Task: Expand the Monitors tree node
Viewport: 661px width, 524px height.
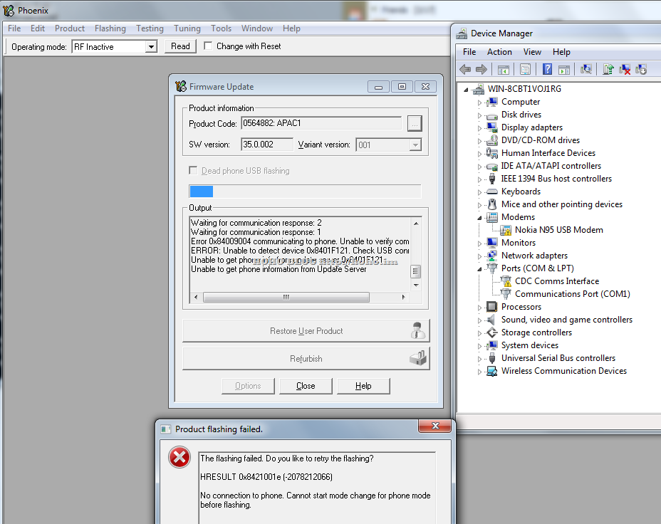Action: tap(479, 243)
